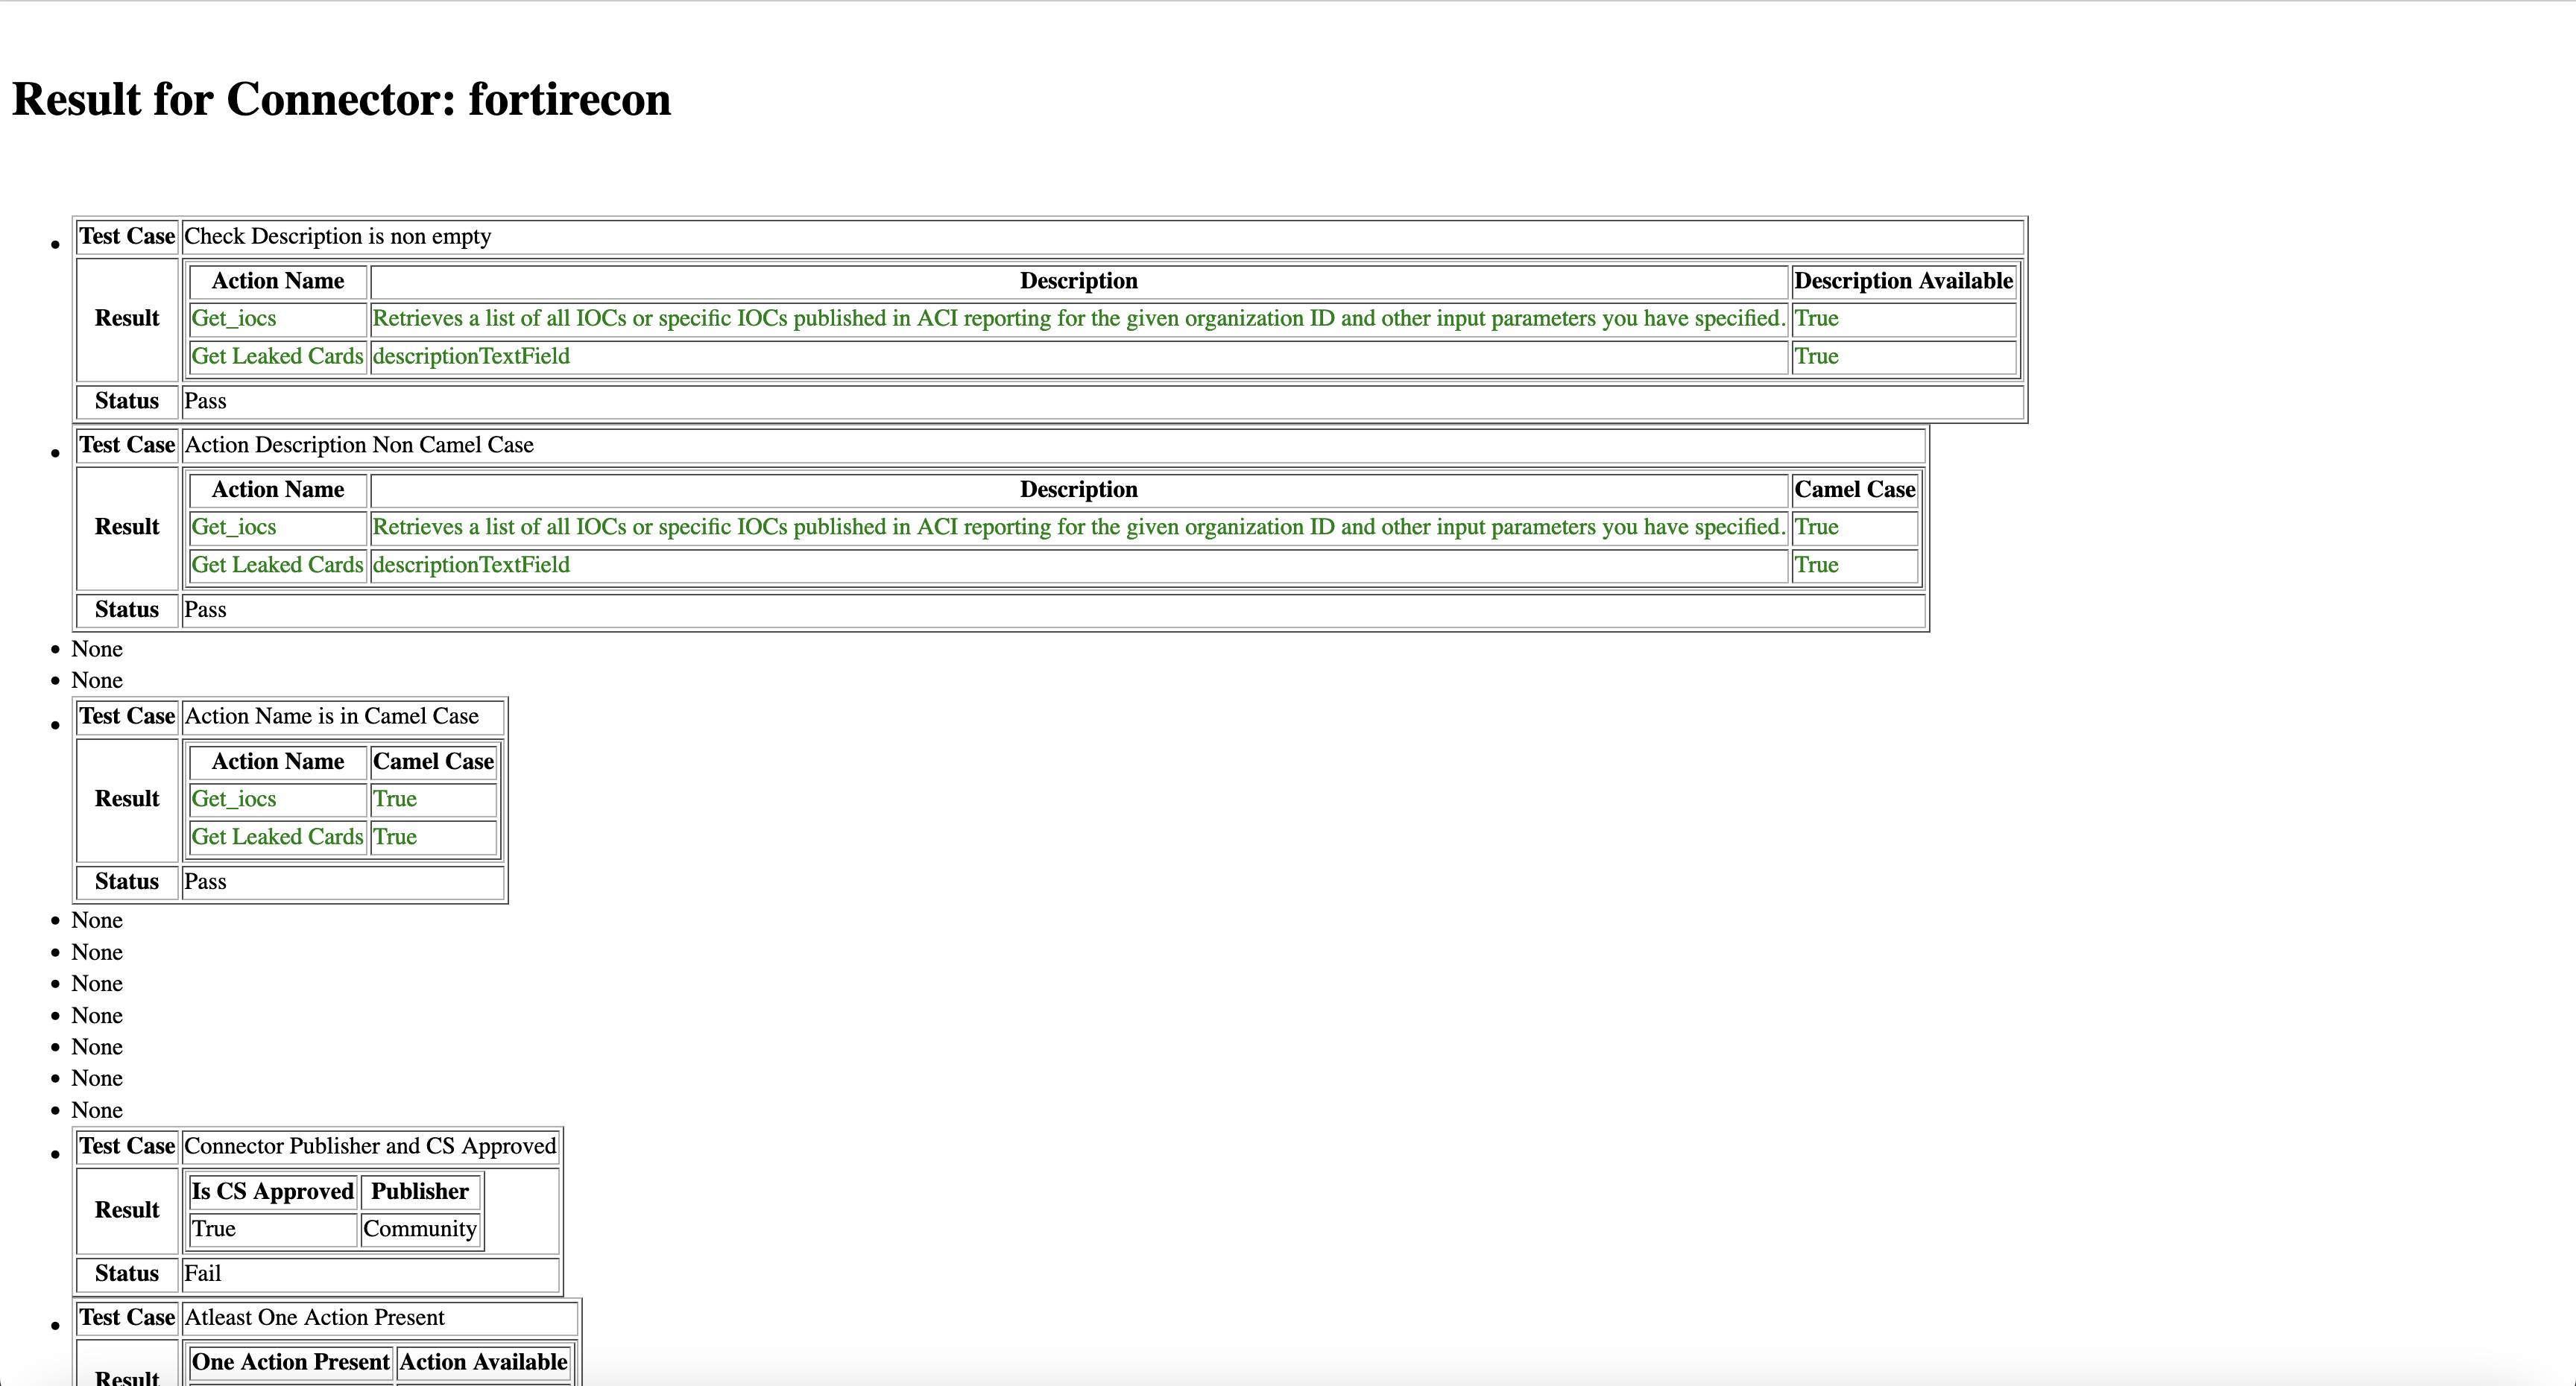This screenshot has height=1386, width=2576.
Task: Click Retrieves IOCs description in second table
Action: pyautogui.click(x=1078, y=528)
